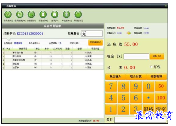Click the 金额 column header

point(80,49)
